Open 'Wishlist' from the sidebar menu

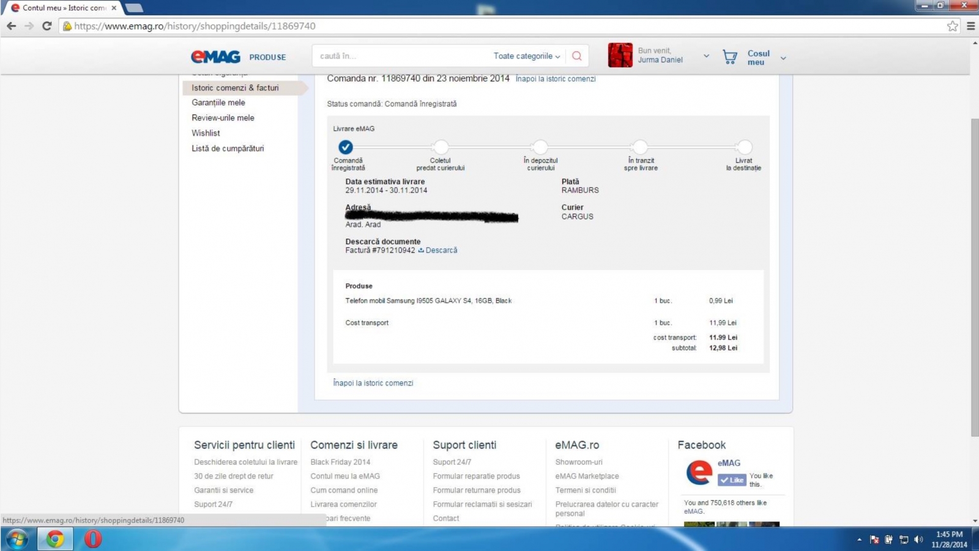pos(206,133)
